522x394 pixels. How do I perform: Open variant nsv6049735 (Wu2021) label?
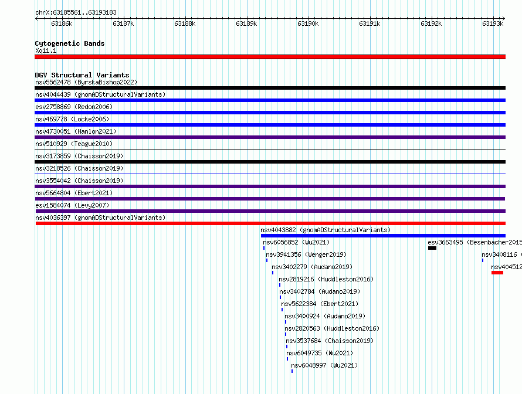click(320, 353)
